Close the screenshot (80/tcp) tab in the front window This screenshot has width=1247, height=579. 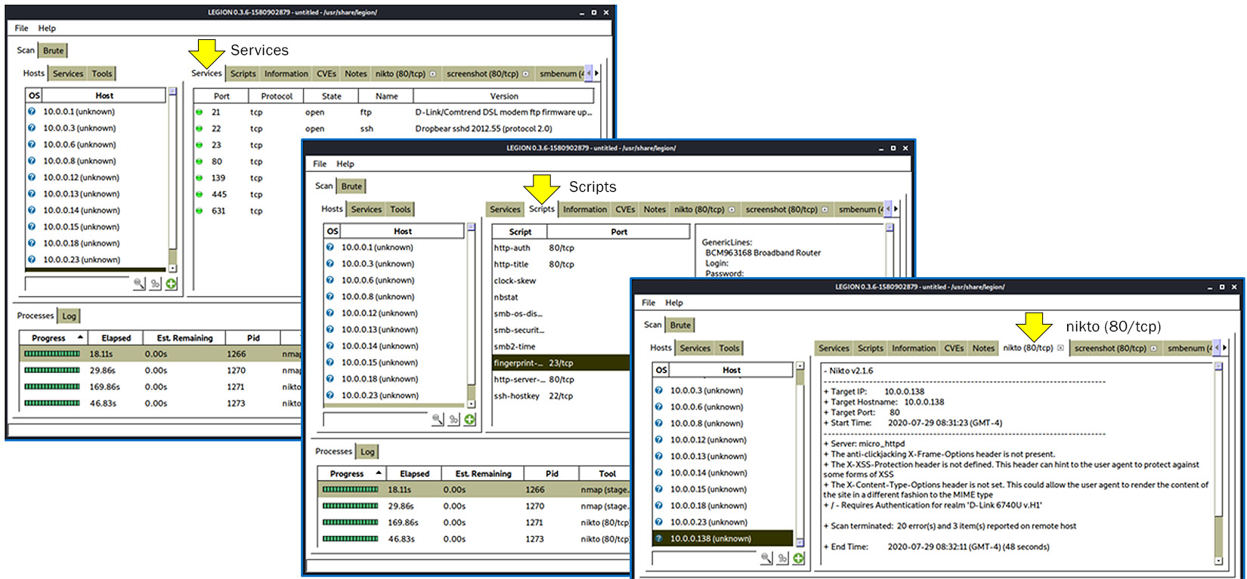[1153, 349]
